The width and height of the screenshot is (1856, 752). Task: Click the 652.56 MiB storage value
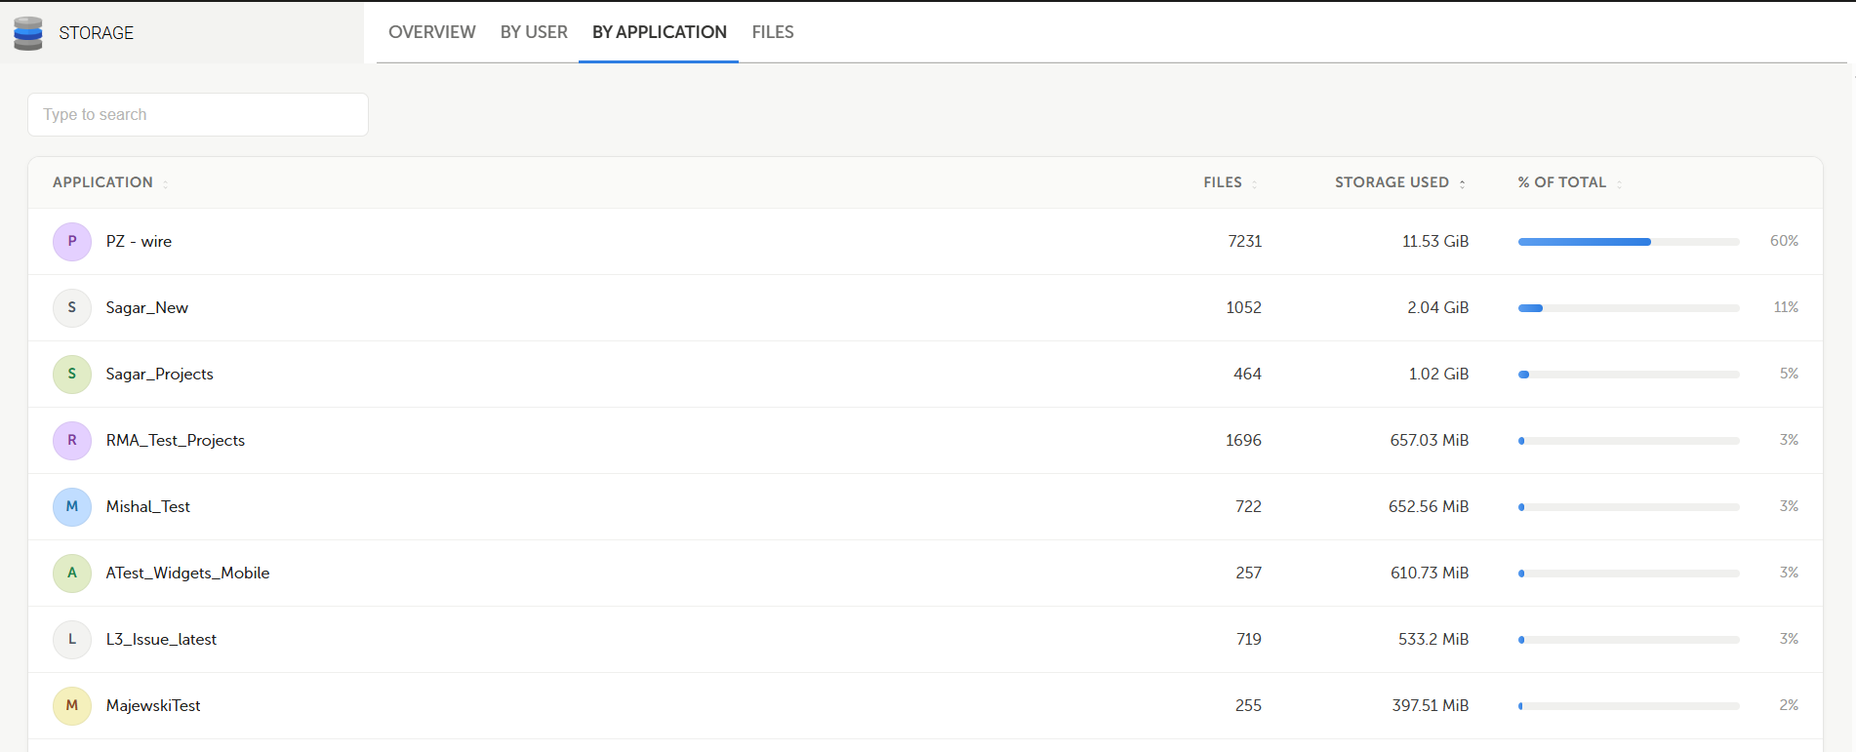(1429, 507)
